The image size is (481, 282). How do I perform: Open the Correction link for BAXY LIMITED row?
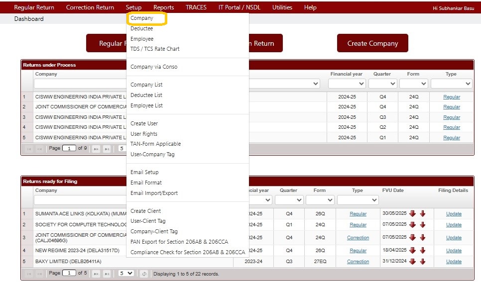(358, 262)
